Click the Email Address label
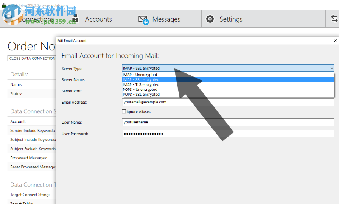 (x=74, y=102)
